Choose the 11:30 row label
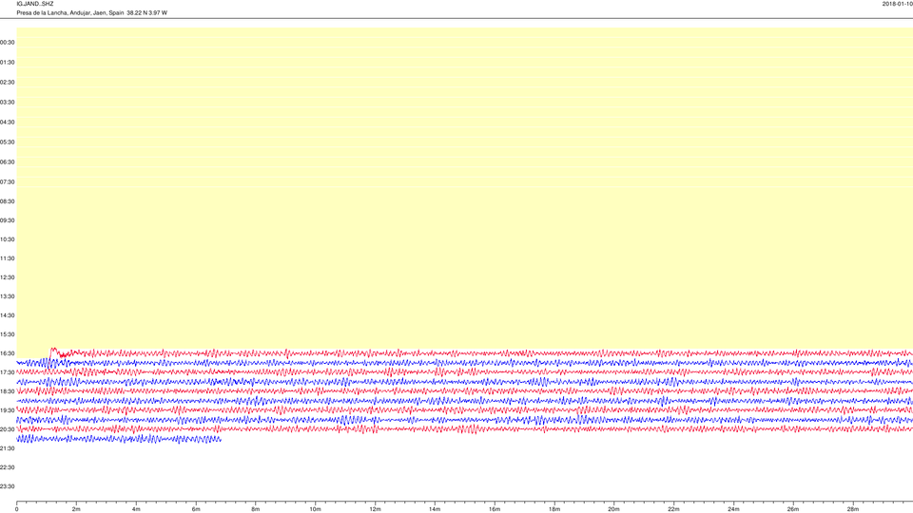The image size is (913, 513). 7,258
